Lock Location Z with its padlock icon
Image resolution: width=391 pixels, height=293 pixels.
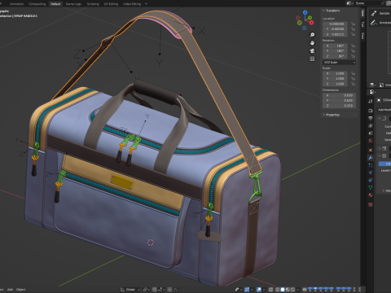tap(353, 34)
